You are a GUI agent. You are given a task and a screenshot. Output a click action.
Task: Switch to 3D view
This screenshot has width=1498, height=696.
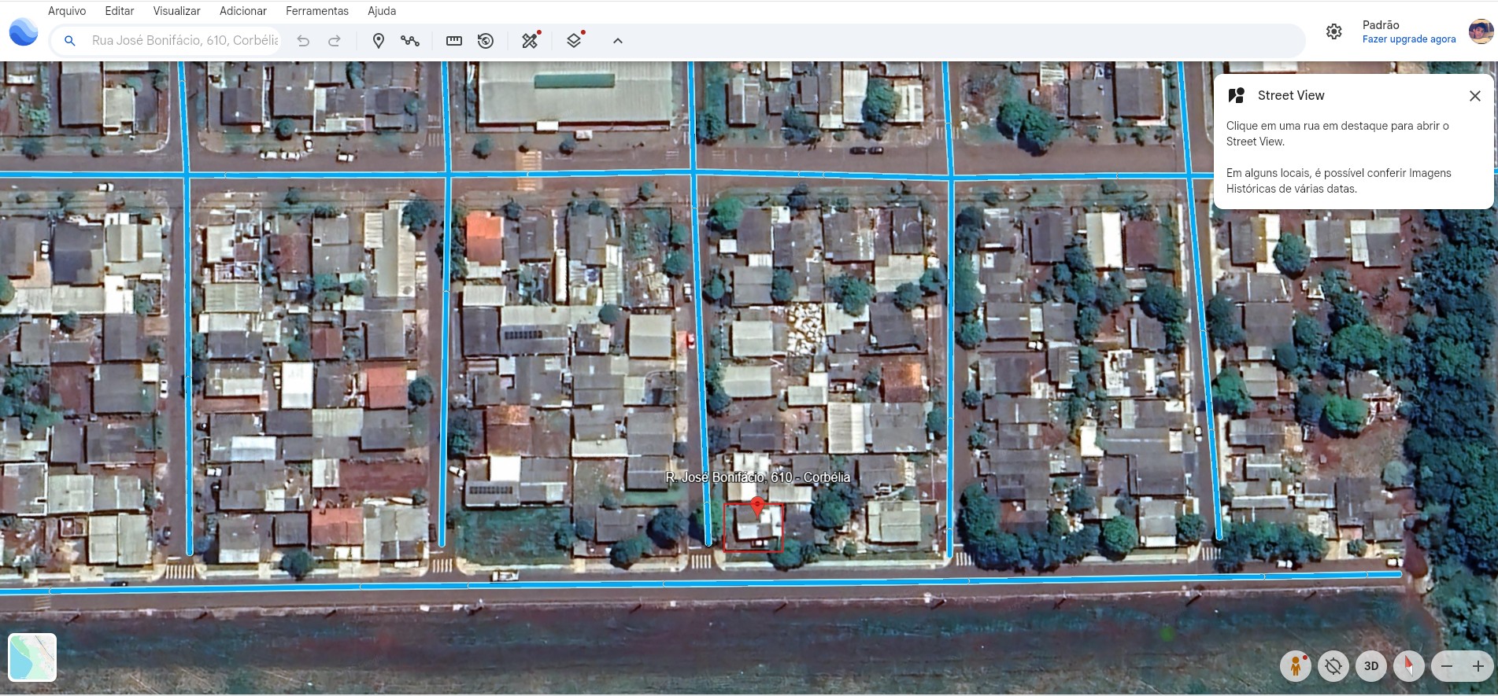tap(1371, 666)
